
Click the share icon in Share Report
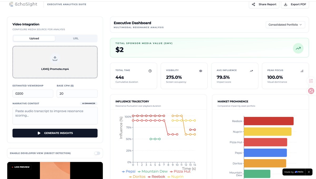click(x=253, y=4)
